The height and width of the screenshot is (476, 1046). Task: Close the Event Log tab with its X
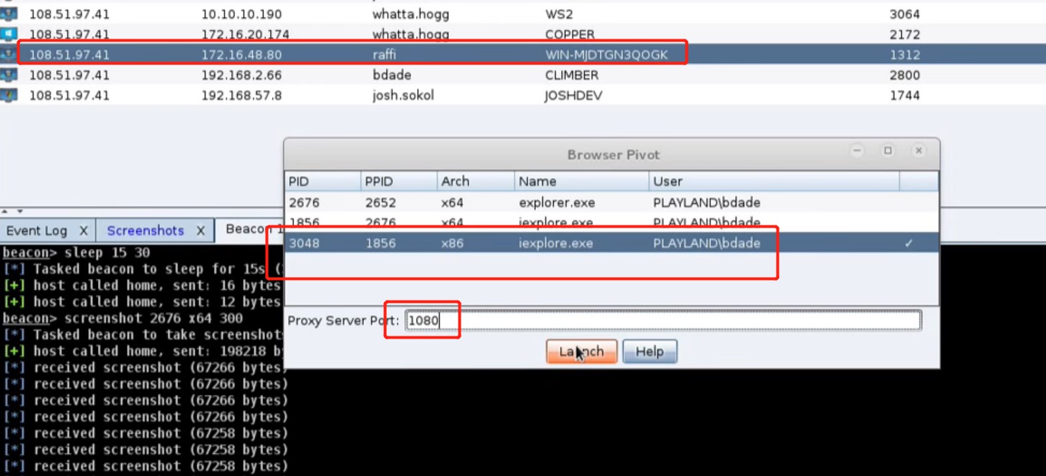click(x=83, y=230)
